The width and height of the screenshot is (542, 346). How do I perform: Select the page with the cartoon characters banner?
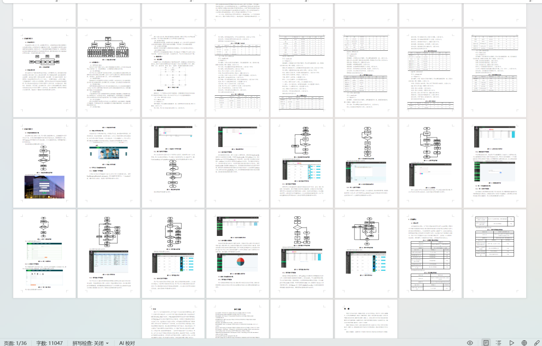[x=109, y=163]
